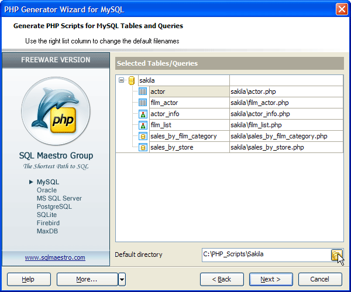
Task: Select the actor_info row
Action: (190, 114)
